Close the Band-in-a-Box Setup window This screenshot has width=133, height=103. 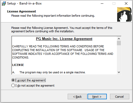coord(126,3)
